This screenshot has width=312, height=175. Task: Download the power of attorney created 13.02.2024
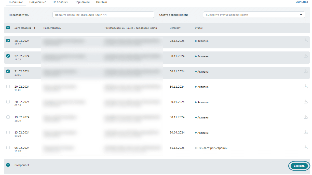tap(306, 132)
